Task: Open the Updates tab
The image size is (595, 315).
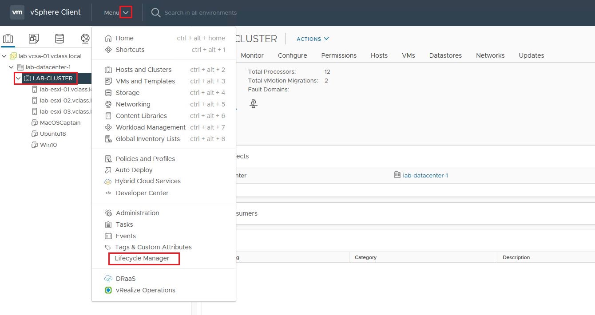Action: tap(531, 55)
